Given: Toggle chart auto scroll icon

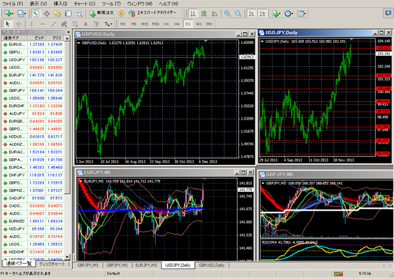Looking at the screenshot, I should coord(251,13).
